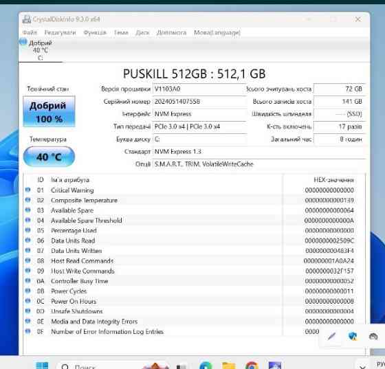Click the CrystalDiskInfo title bar app icon
This screenshot has width=385, height=369.
point(27,19)
